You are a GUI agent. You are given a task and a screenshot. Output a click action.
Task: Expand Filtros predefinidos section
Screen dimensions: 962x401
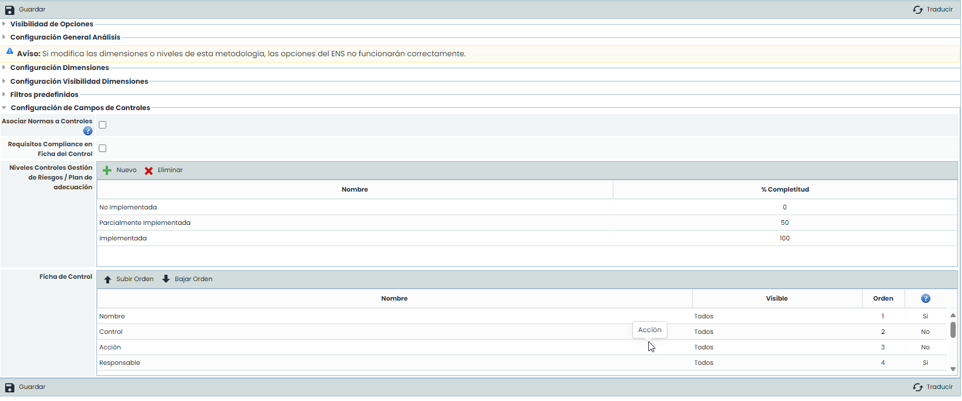pos(44,95)
